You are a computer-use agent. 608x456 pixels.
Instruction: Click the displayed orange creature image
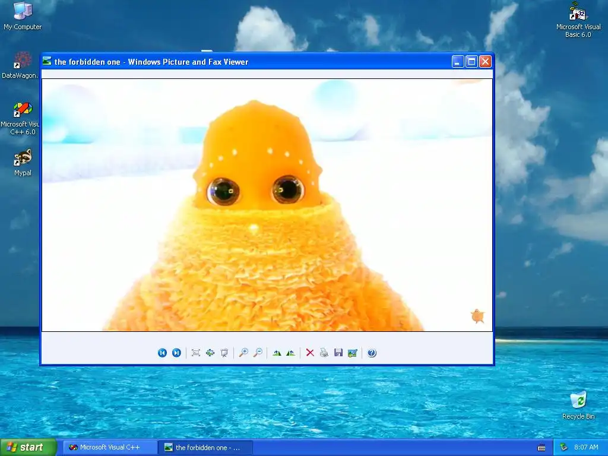(x=267, y=205)
